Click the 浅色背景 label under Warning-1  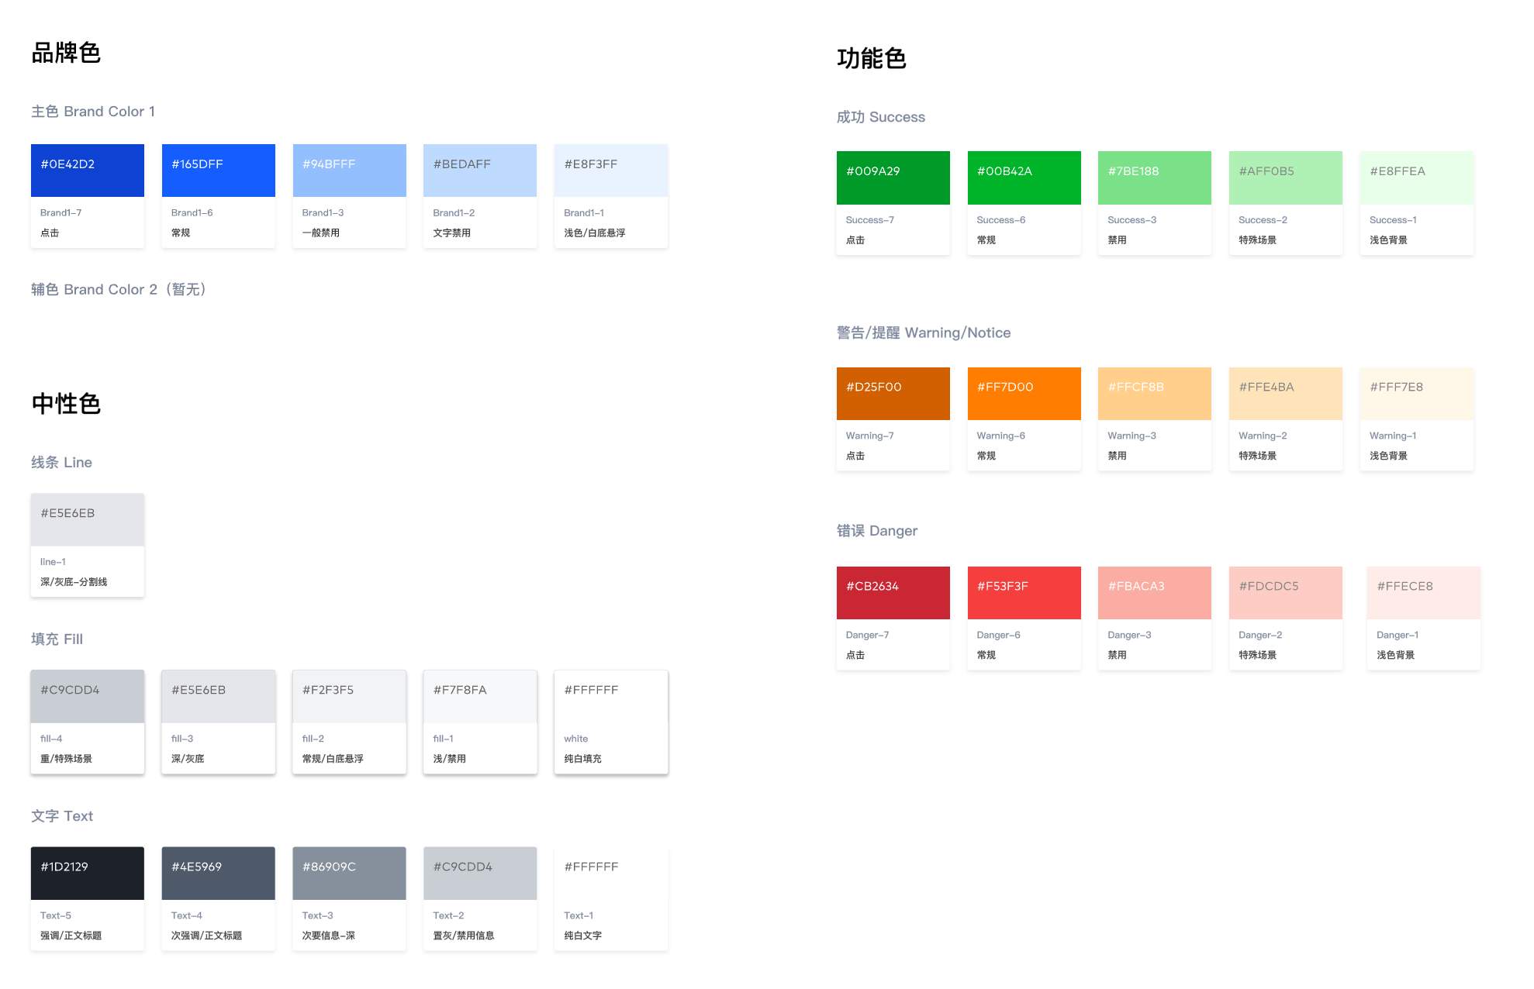[x=1389, y=456]
